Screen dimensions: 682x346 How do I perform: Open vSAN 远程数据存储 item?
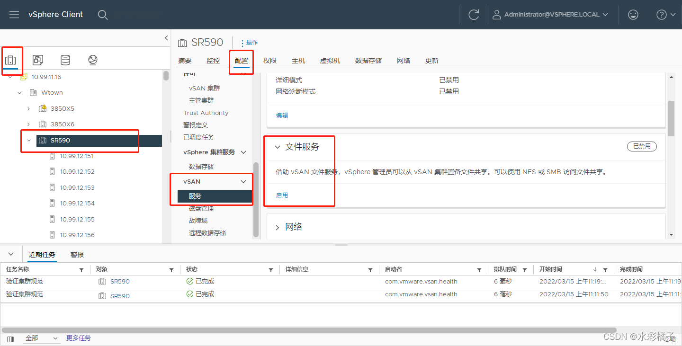(x=207, y=233)
